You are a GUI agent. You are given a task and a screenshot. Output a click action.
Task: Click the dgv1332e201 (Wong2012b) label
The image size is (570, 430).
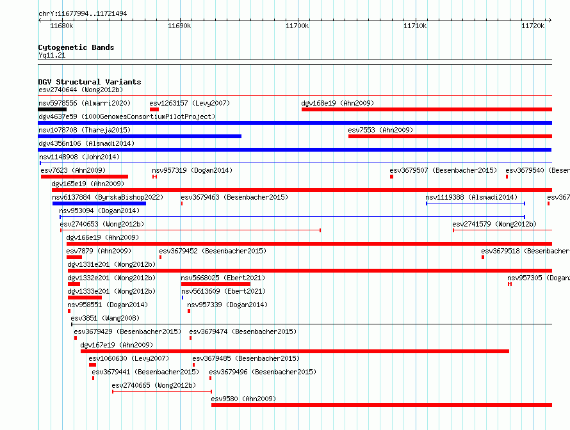click(x=111, y=278)
